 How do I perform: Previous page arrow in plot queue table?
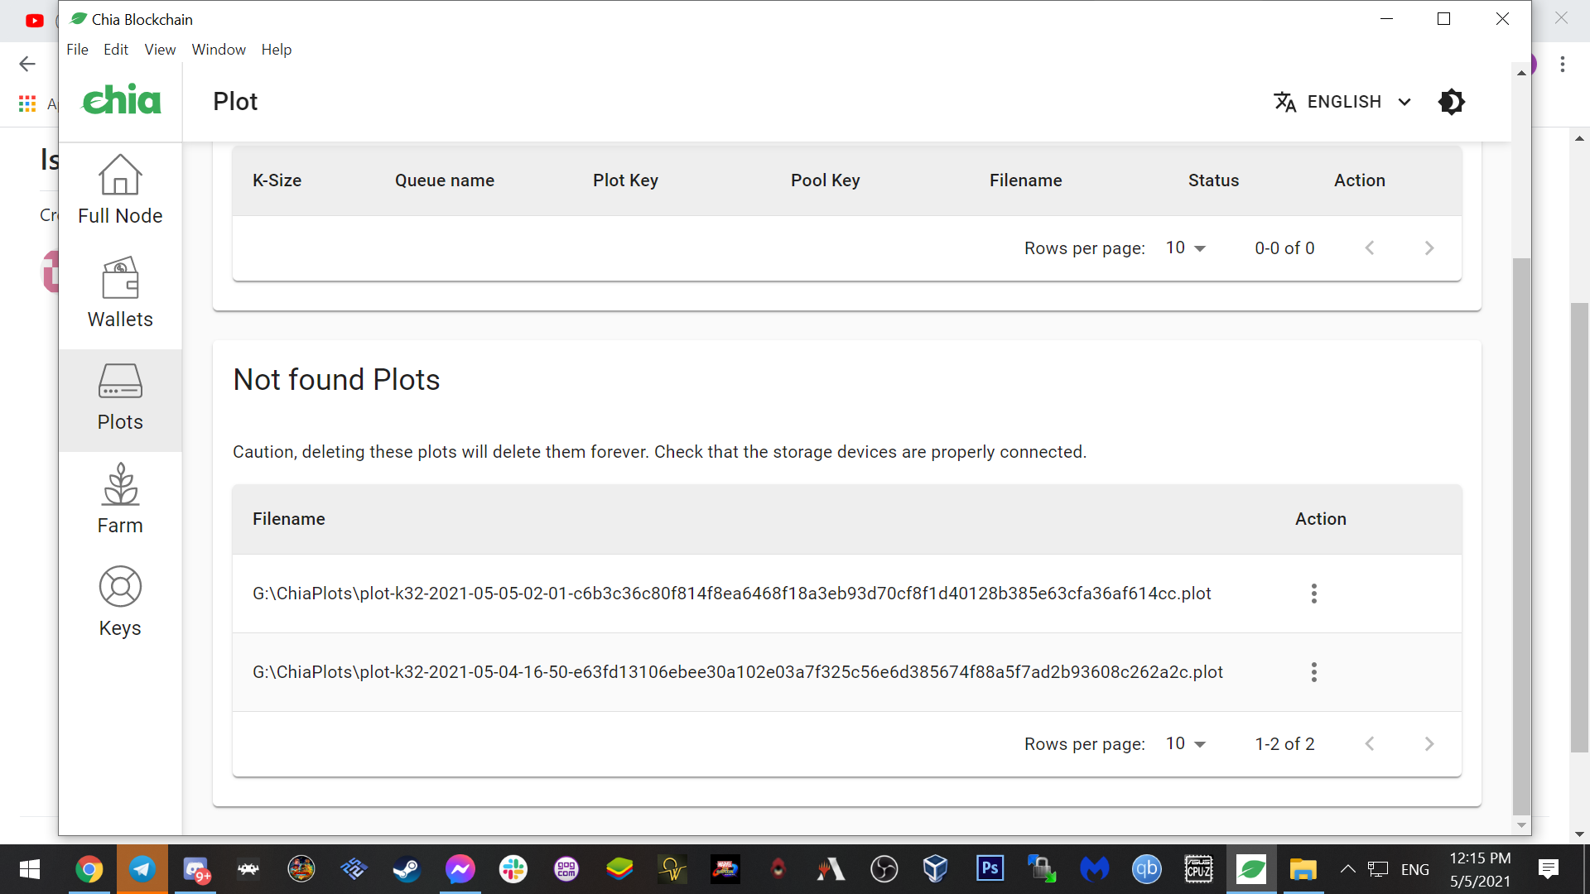(x=1370, y=248)
